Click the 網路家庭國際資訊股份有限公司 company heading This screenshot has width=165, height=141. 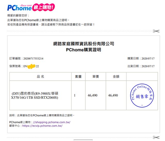[x=84, y=44]
